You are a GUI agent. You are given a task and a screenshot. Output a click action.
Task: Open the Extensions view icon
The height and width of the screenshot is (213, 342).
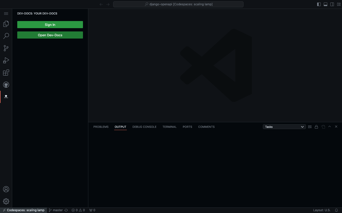6,73
